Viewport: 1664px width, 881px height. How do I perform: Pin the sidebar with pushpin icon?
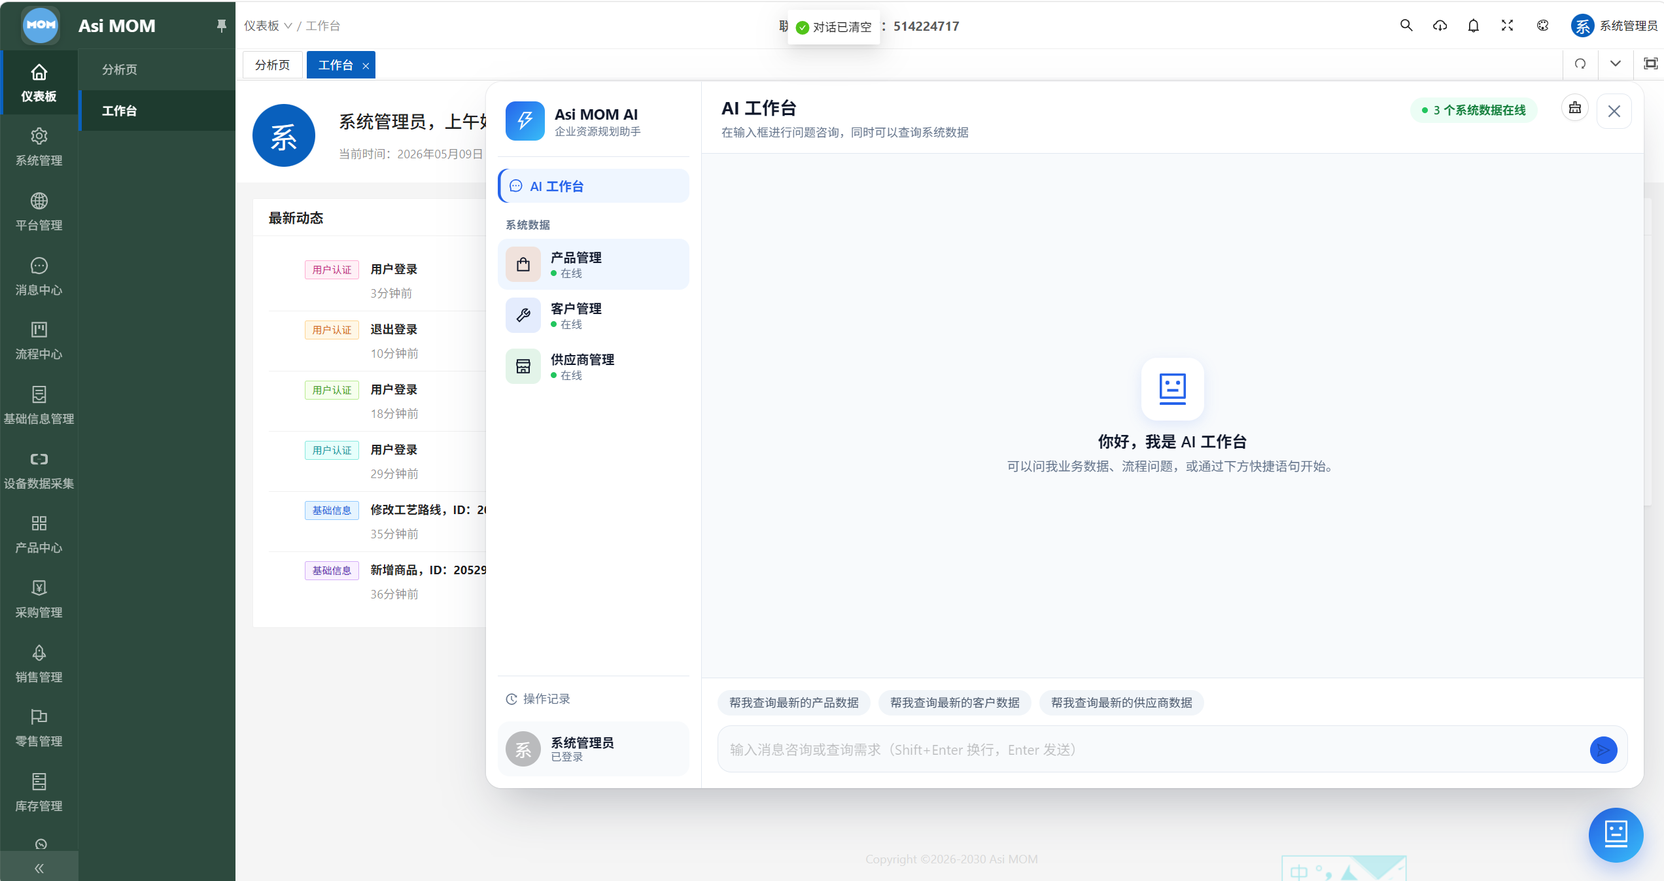[221, 26]
